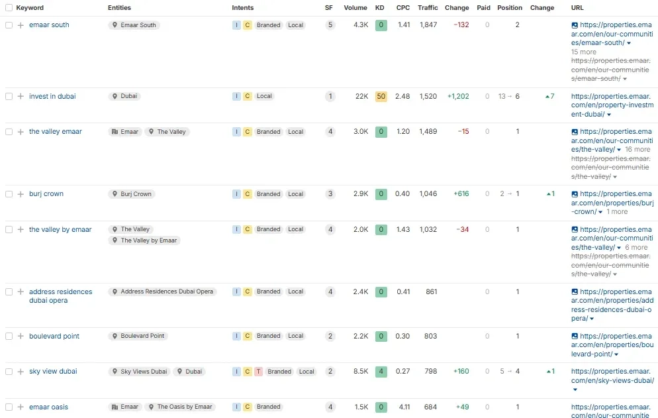Click 'Emaar South' entity tag

tap(134, 25)
